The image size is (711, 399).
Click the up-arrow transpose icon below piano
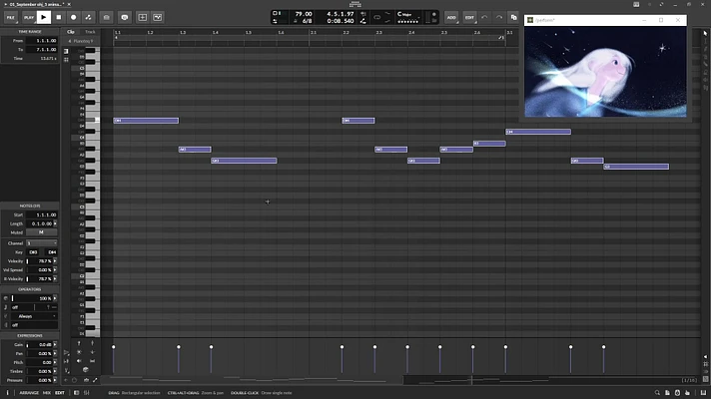(x=79, y=343)
